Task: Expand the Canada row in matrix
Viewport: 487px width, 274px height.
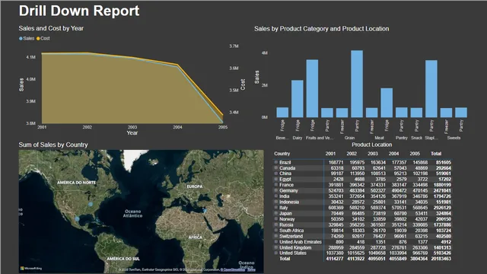Action: (x=275, y=167)
